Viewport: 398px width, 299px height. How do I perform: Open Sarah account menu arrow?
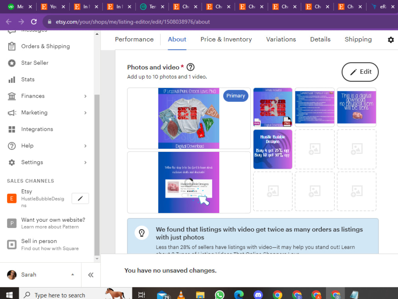(72, 275)
